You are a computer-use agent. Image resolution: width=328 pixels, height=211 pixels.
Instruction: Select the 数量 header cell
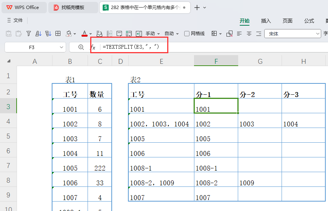click(x=100, y=91)
